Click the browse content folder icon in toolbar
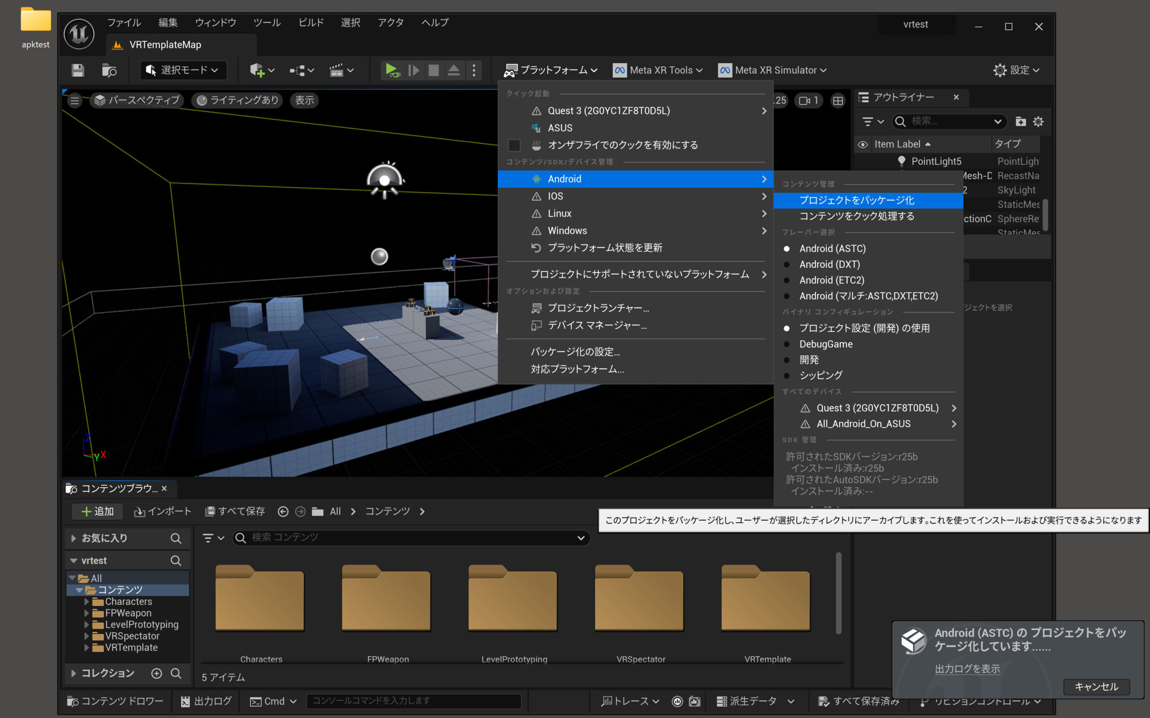 click(109, 70)
